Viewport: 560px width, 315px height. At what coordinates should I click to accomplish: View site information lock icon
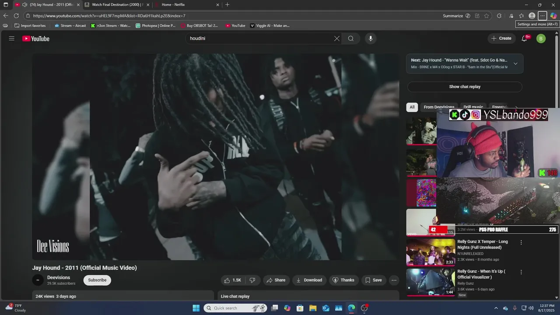(28, 16)
